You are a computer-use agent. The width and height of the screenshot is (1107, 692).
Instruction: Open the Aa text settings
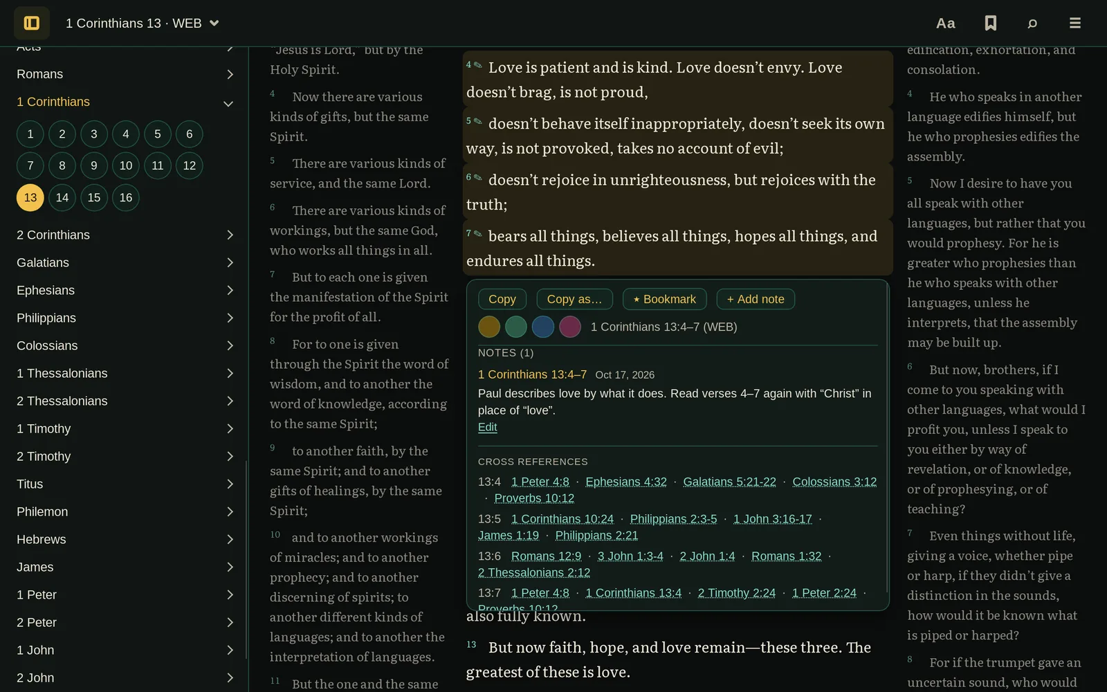pos(945,23)
